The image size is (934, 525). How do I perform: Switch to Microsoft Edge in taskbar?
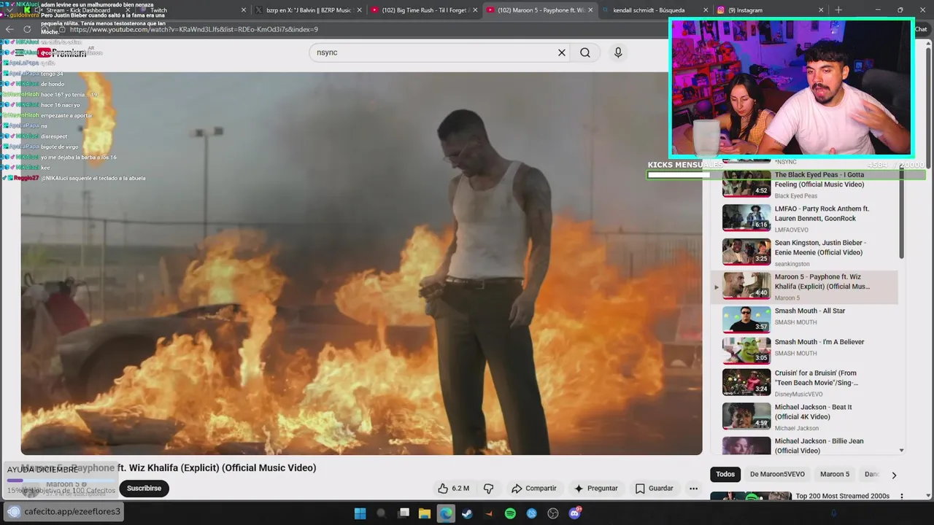coord(445,513)
